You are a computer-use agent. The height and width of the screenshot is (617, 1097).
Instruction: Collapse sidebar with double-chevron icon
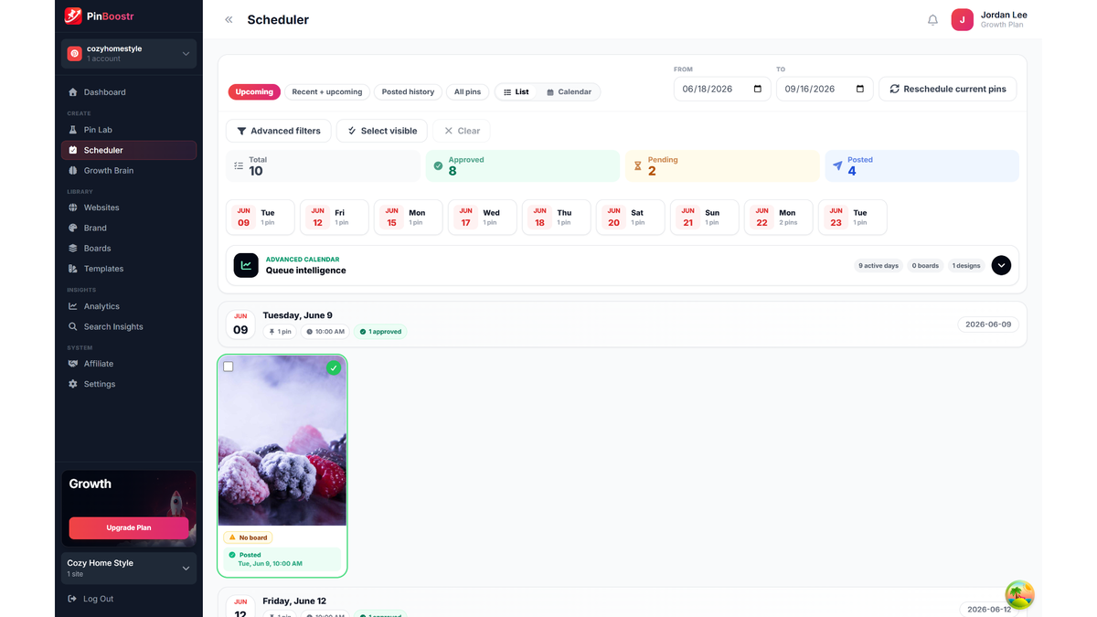pos(229,19)
